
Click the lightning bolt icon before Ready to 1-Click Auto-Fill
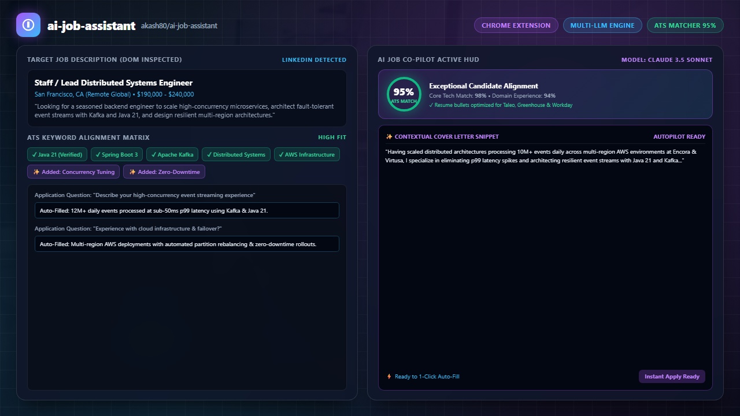coord(389,377)
